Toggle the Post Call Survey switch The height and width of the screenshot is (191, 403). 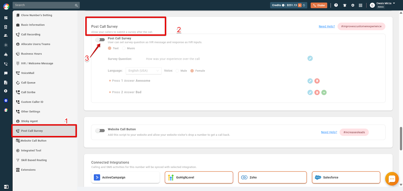click(100, 40)
